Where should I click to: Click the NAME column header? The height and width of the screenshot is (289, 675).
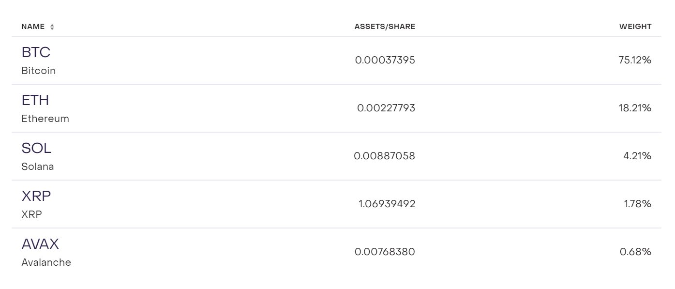33,27
